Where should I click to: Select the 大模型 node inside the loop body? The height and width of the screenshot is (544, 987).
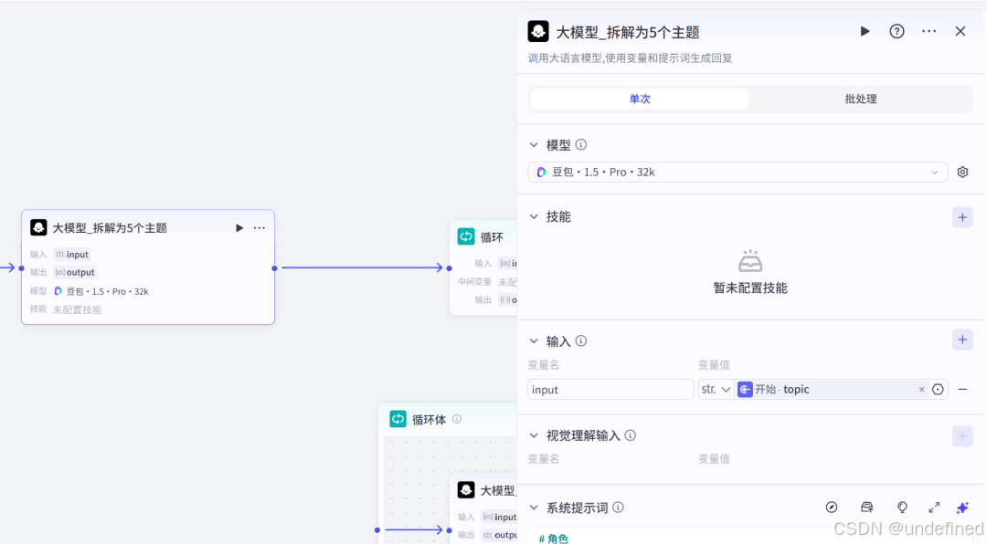(x=483, y=510)
